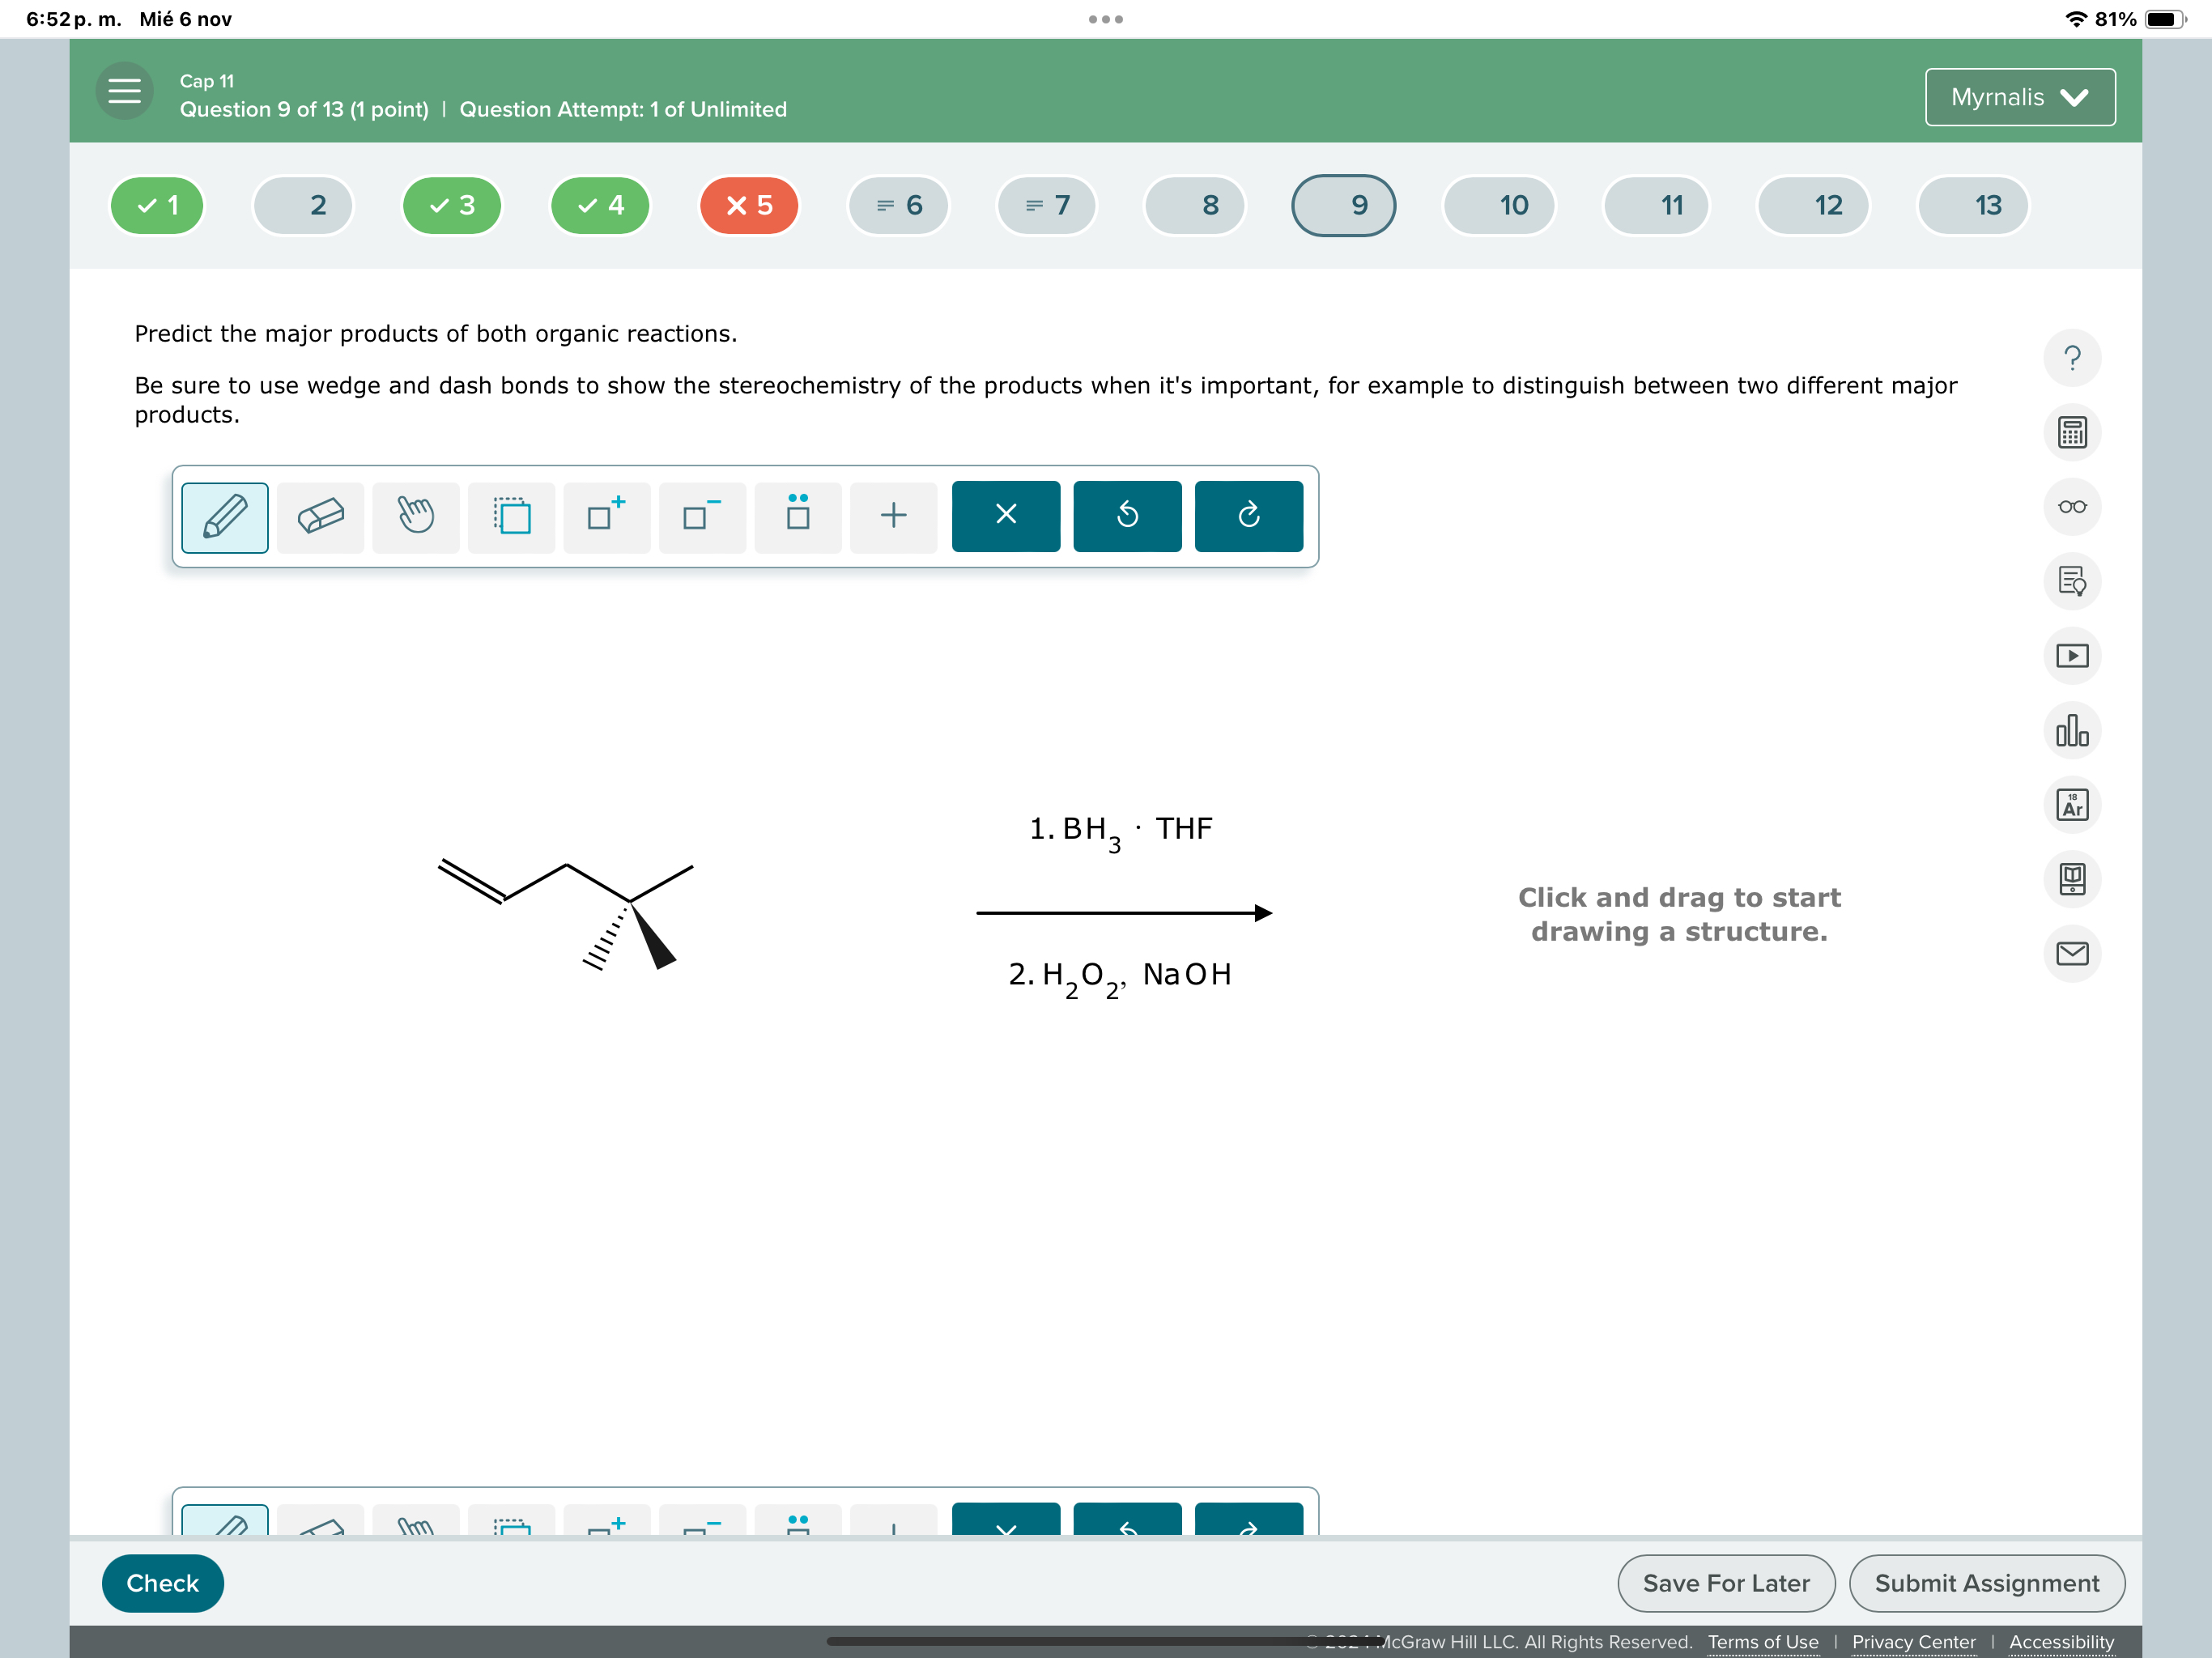
Task: Select the eraser tool
Action: pyautogui.click(x=320, y=516)
